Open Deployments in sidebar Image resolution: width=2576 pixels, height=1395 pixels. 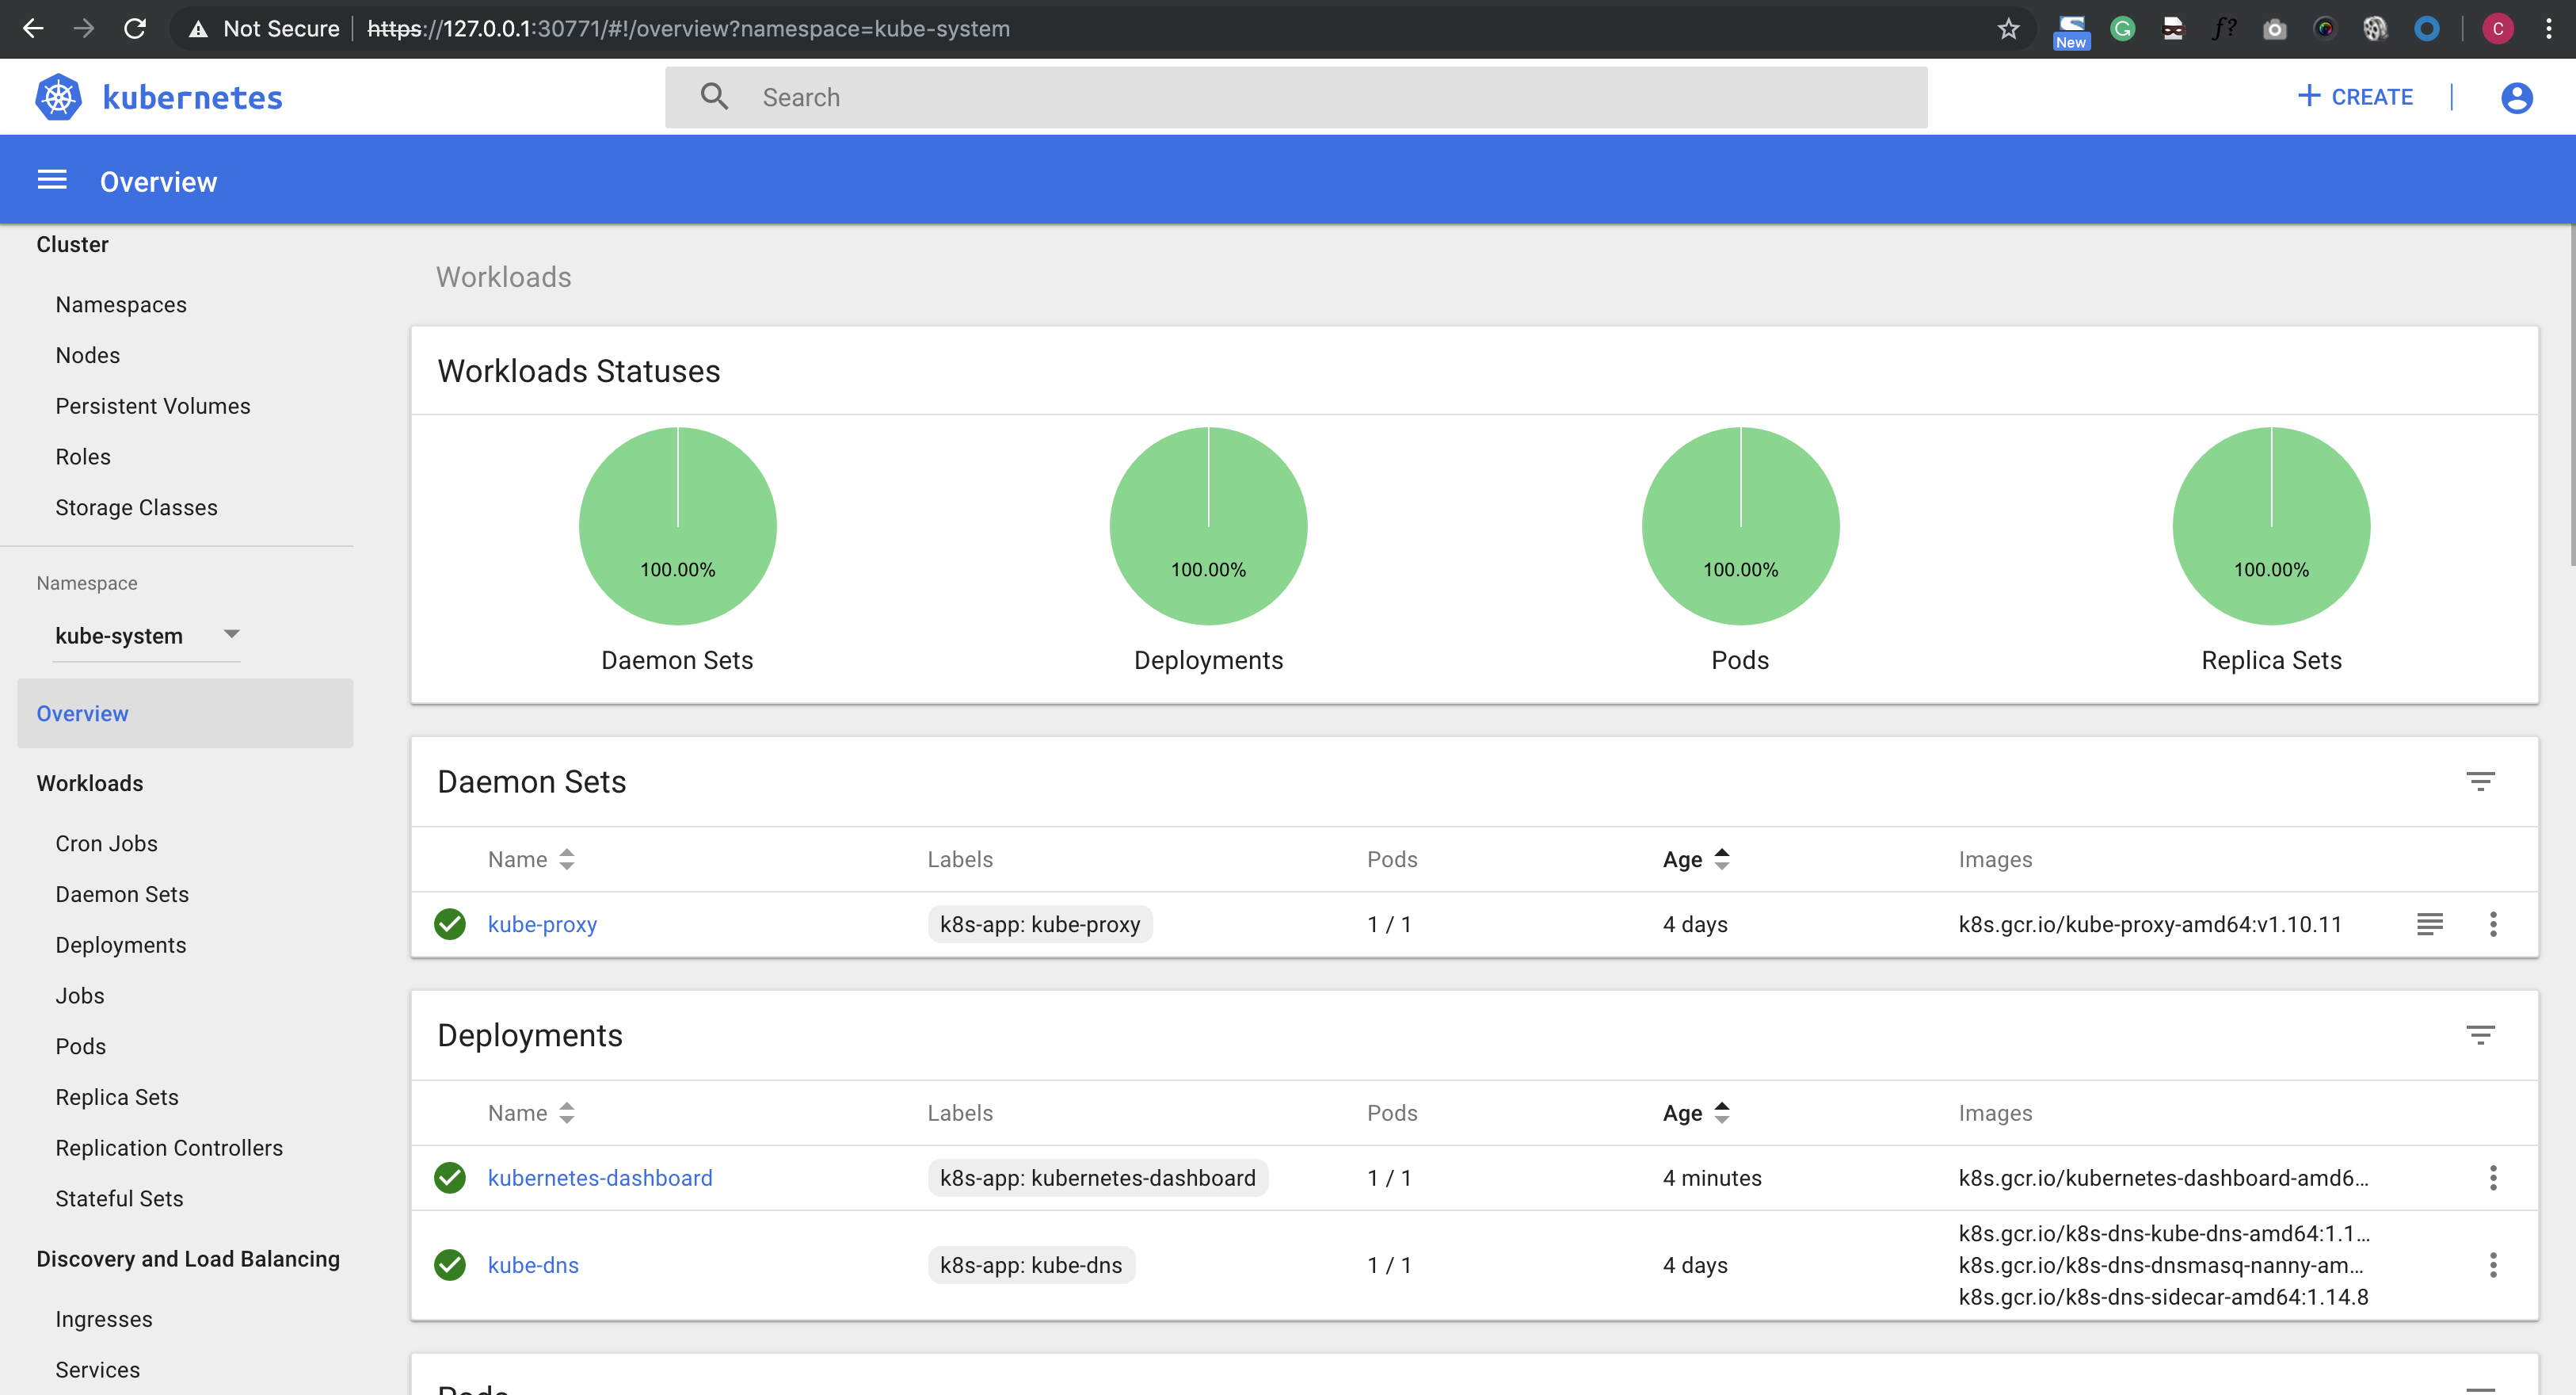pos(121,945)
